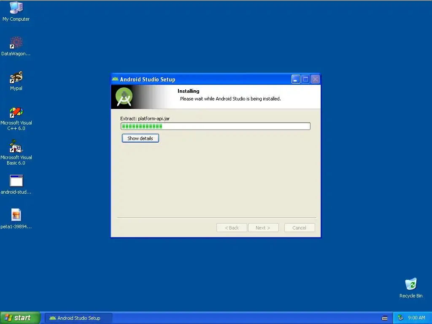Click the disabled maximize button in setup window

tap(305, 79)
